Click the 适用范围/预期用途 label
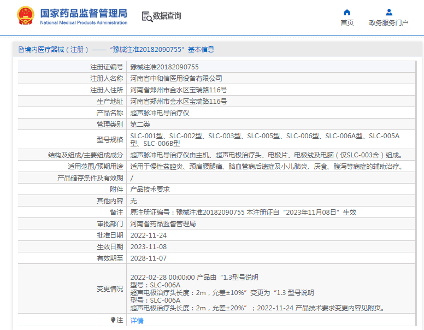 click(x=96, y=166)
